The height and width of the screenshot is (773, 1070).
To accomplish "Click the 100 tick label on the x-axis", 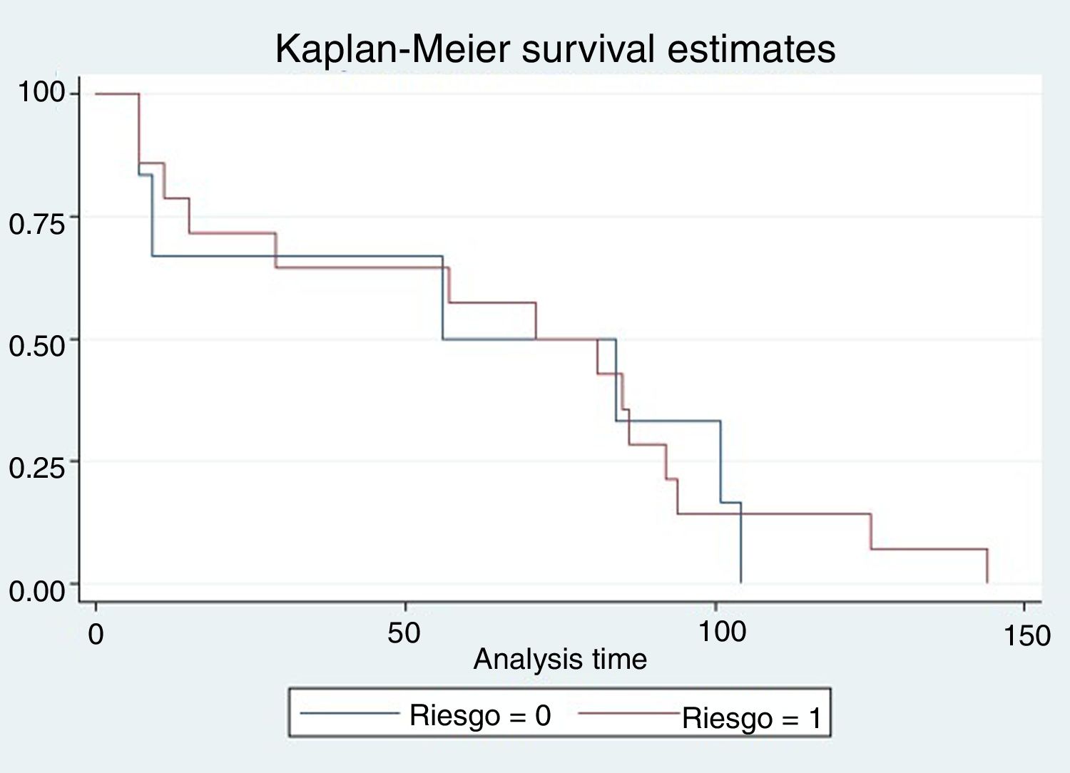I will click(722, 631).
